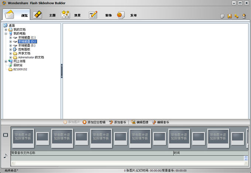251x173 pixels.
Task: Switch to the 主题 theme tab
Action: [x=45, y=15]
